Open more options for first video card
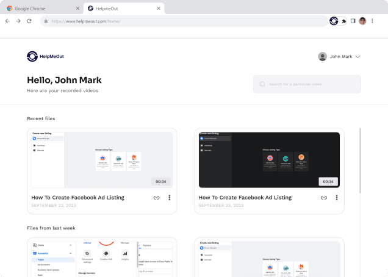Viewport: 388px width, 277px height. click(169, 198)
